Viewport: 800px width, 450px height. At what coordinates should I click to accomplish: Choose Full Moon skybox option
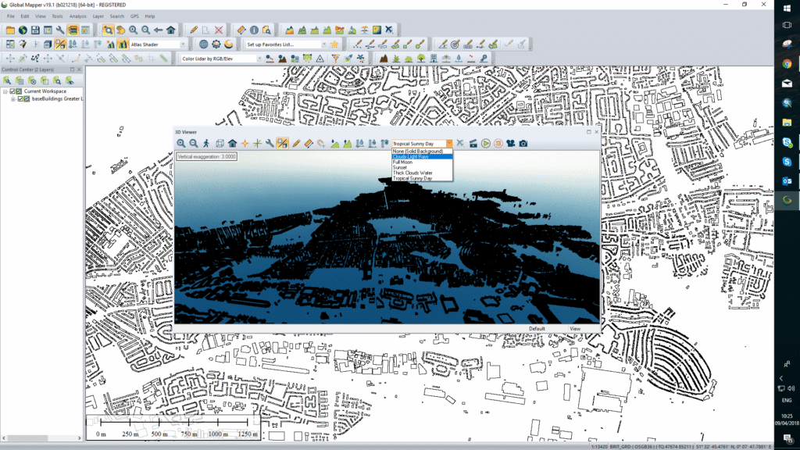(422, 162)
